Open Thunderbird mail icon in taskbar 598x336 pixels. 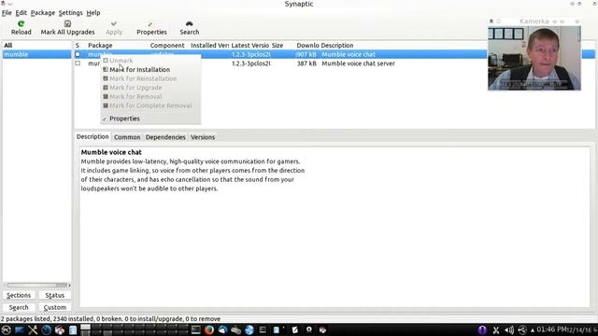pyautogui.click(x=222, y=329)
